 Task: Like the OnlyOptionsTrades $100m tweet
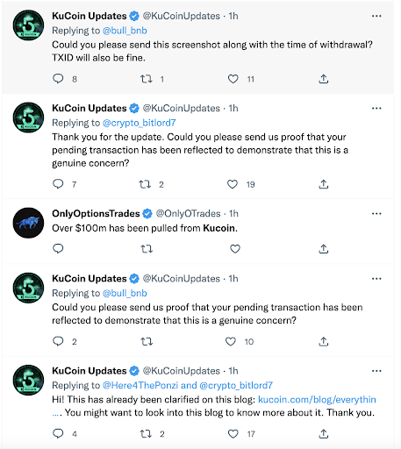(x=235, y=249)
